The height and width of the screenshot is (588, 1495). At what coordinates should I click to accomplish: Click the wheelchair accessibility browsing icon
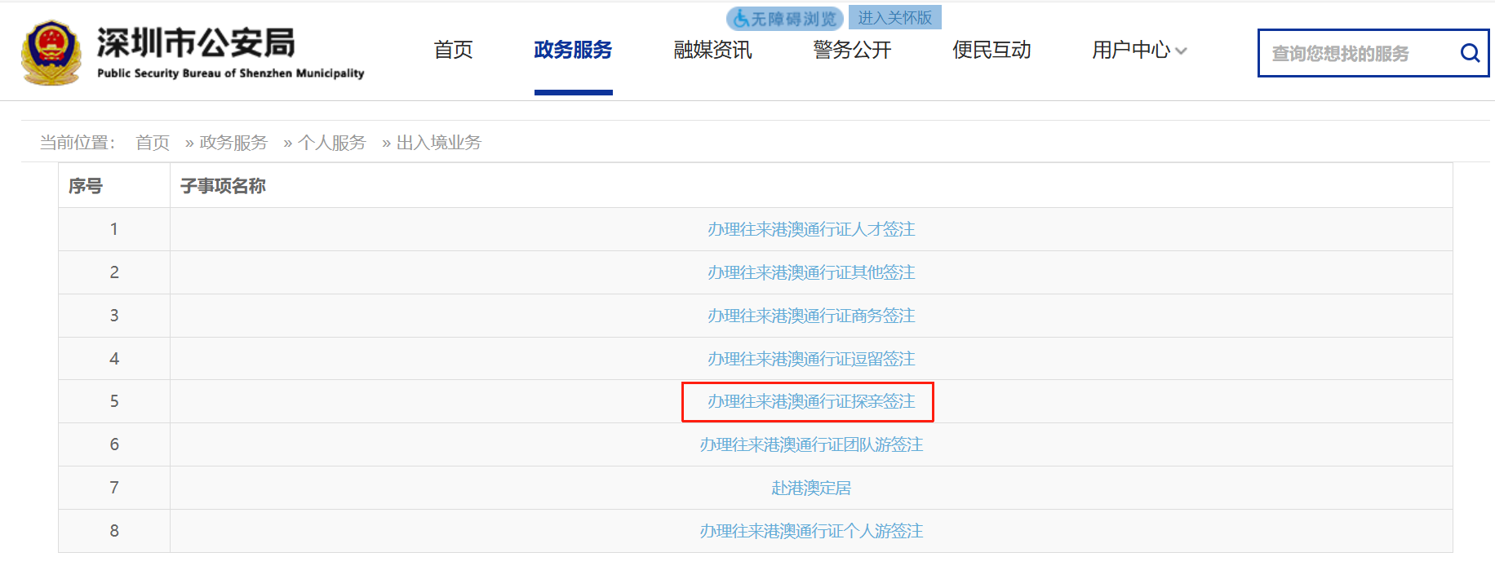click(x=741, y=18)
